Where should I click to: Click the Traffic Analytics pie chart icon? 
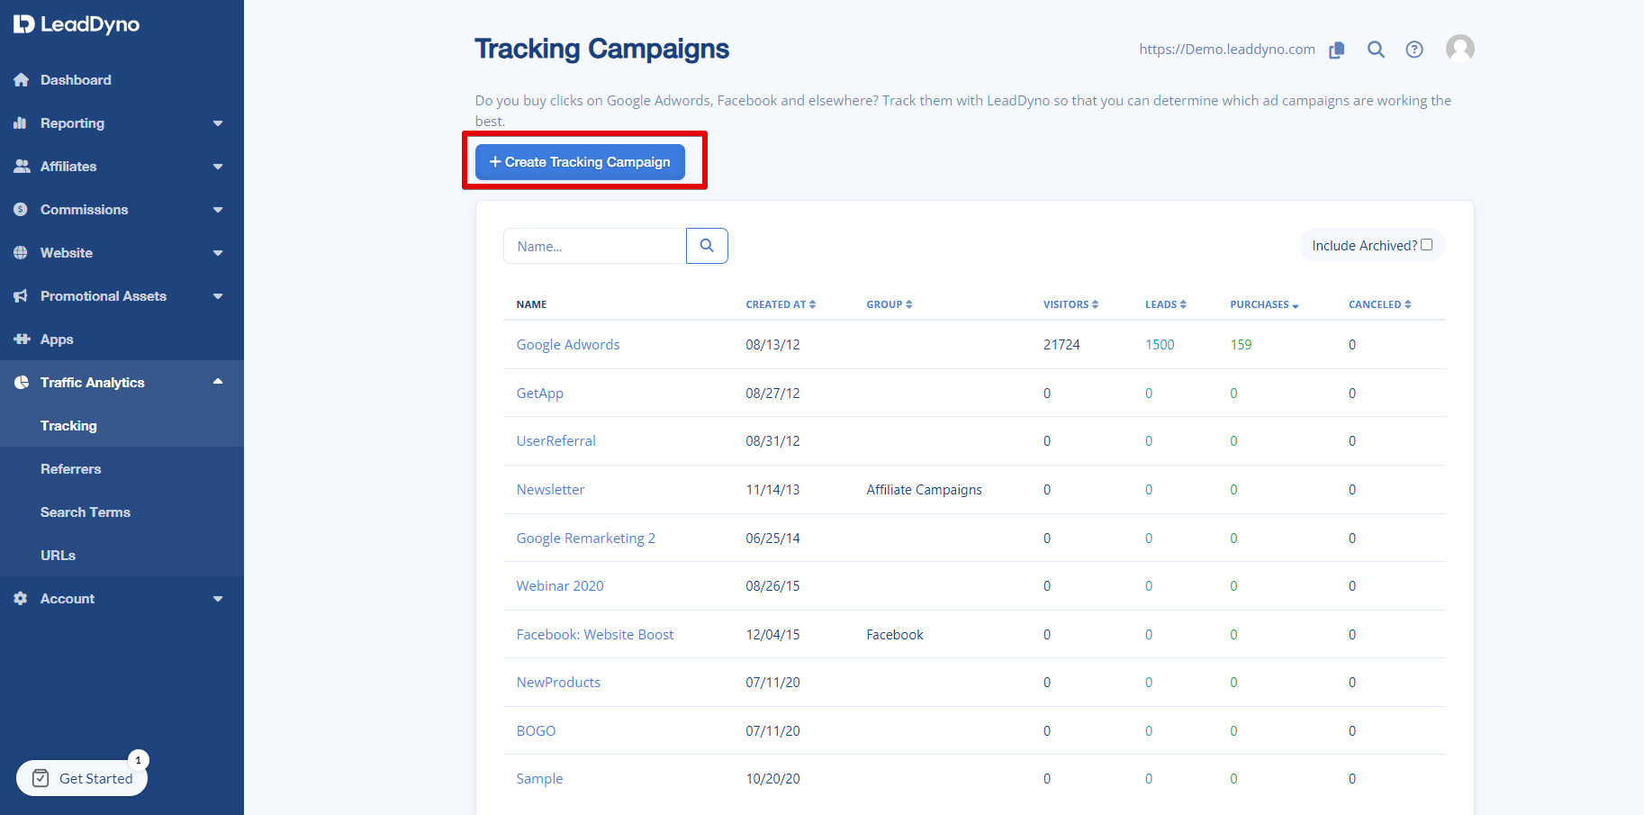pos(22,383)
